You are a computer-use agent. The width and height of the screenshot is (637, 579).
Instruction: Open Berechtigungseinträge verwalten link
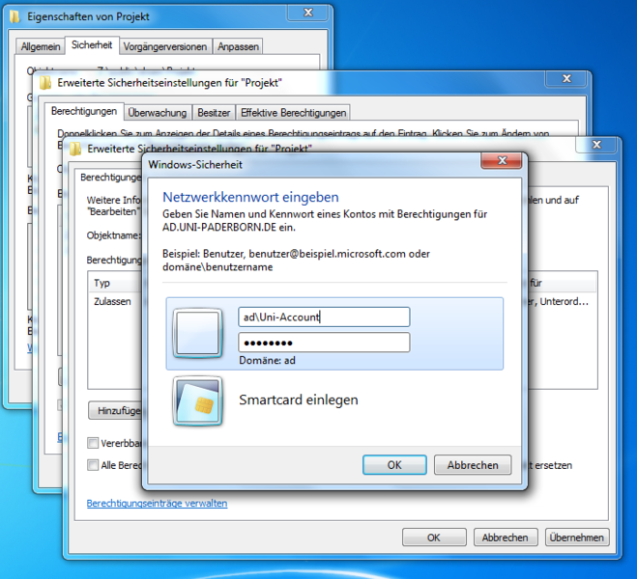pos(157,503)
